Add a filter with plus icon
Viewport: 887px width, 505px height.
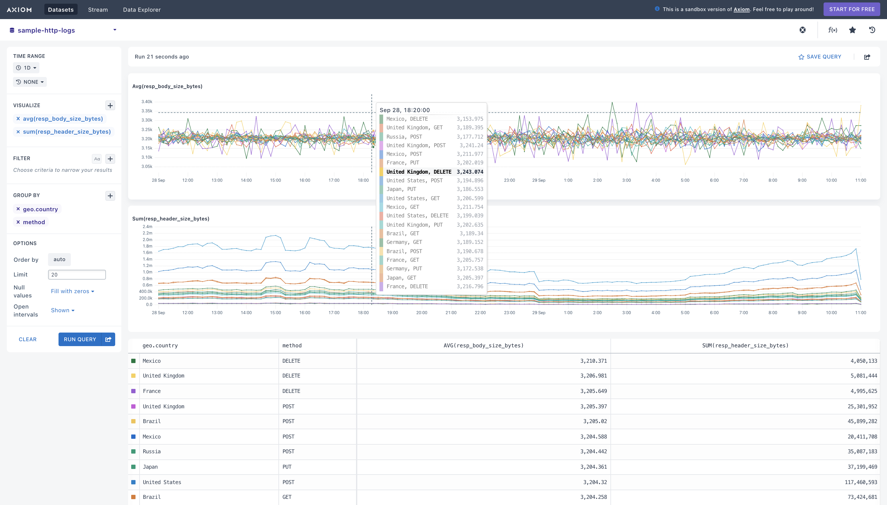(110, 159)
